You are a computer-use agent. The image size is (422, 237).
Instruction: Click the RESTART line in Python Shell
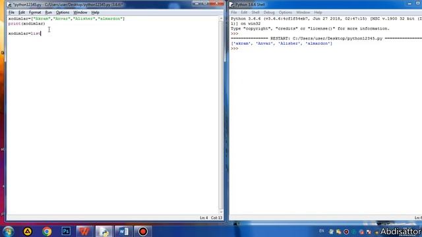point(326,38)
